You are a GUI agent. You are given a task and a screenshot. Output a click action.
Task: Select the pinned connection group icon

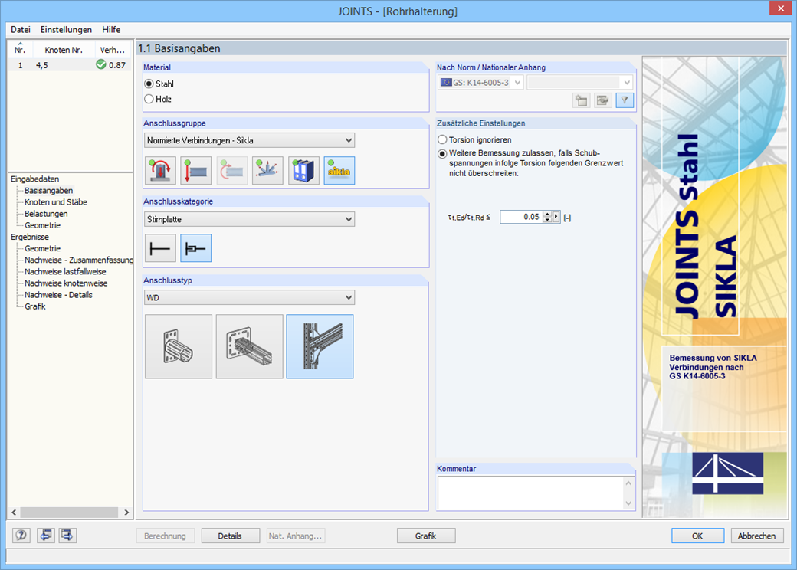pos(195,170)
